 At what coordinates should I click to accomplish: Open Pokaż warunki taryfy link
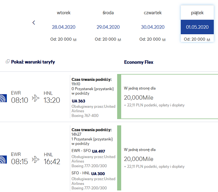[x=33, y=62]
